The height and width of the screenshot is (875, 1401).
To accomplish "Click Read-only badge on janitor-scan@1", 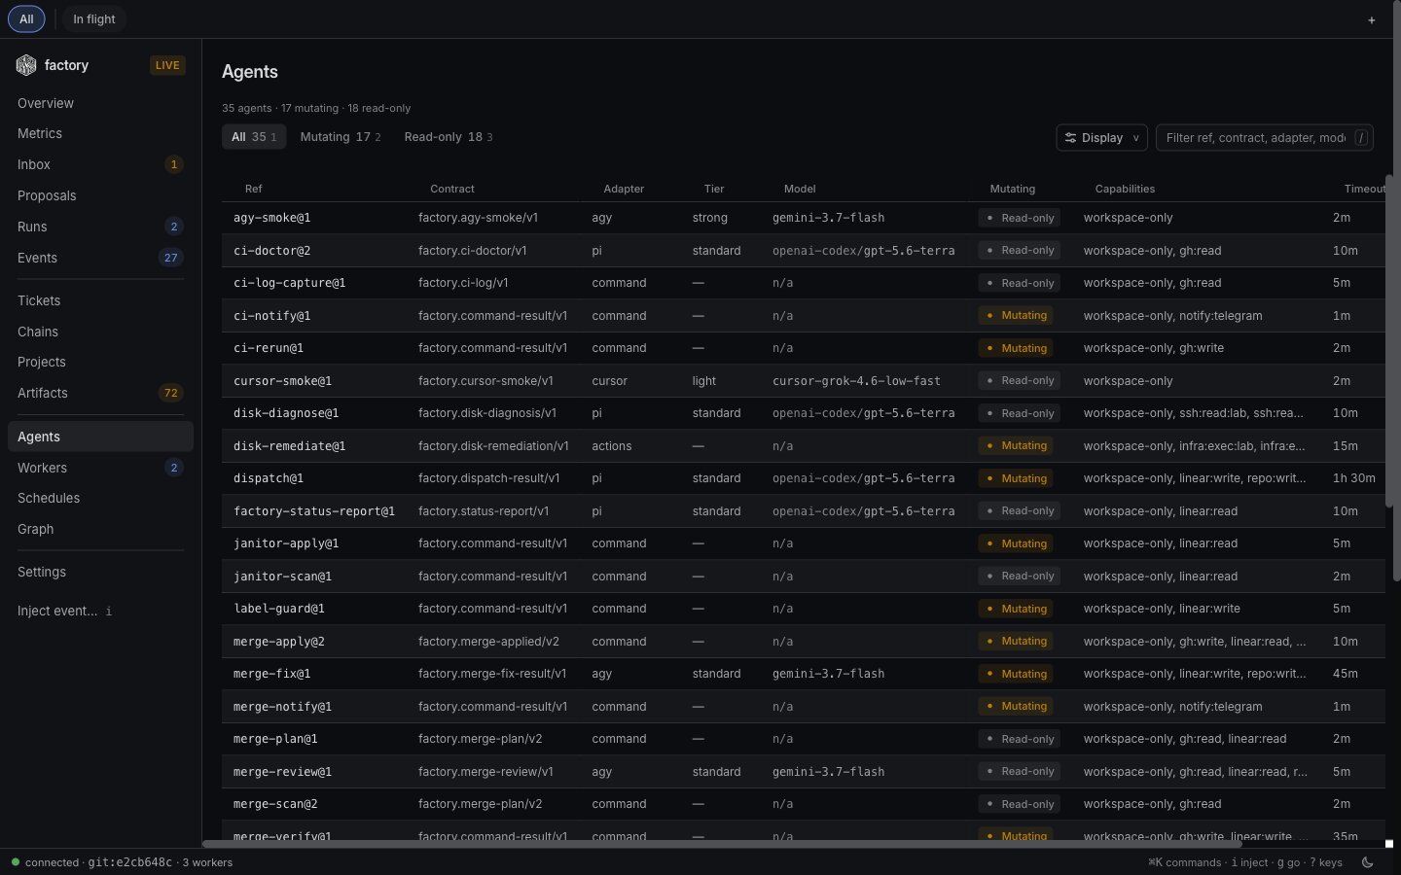I will point(1020,576).
